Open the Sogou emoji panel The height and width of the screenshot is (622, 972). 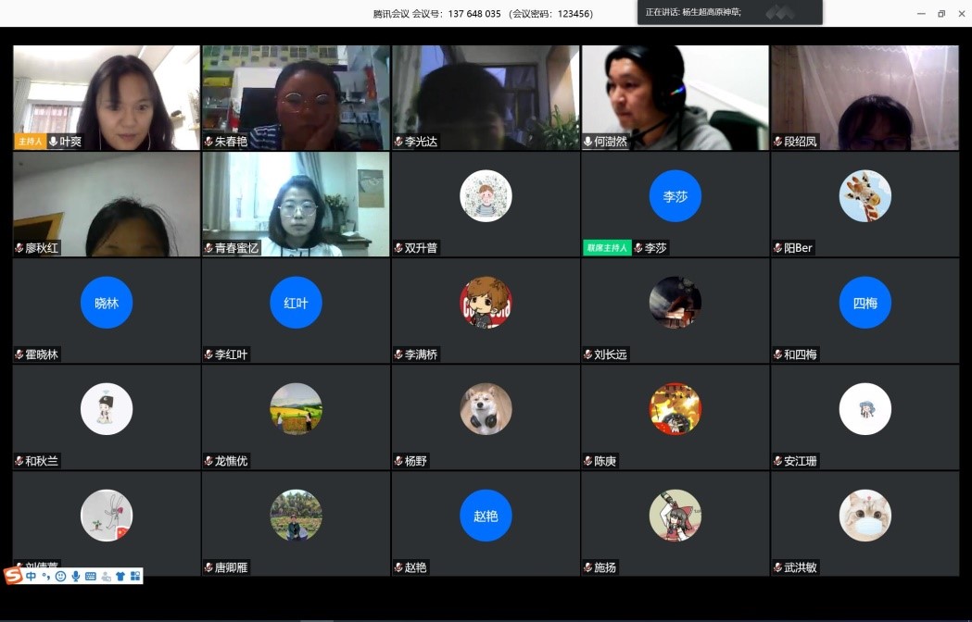point(60,576)
